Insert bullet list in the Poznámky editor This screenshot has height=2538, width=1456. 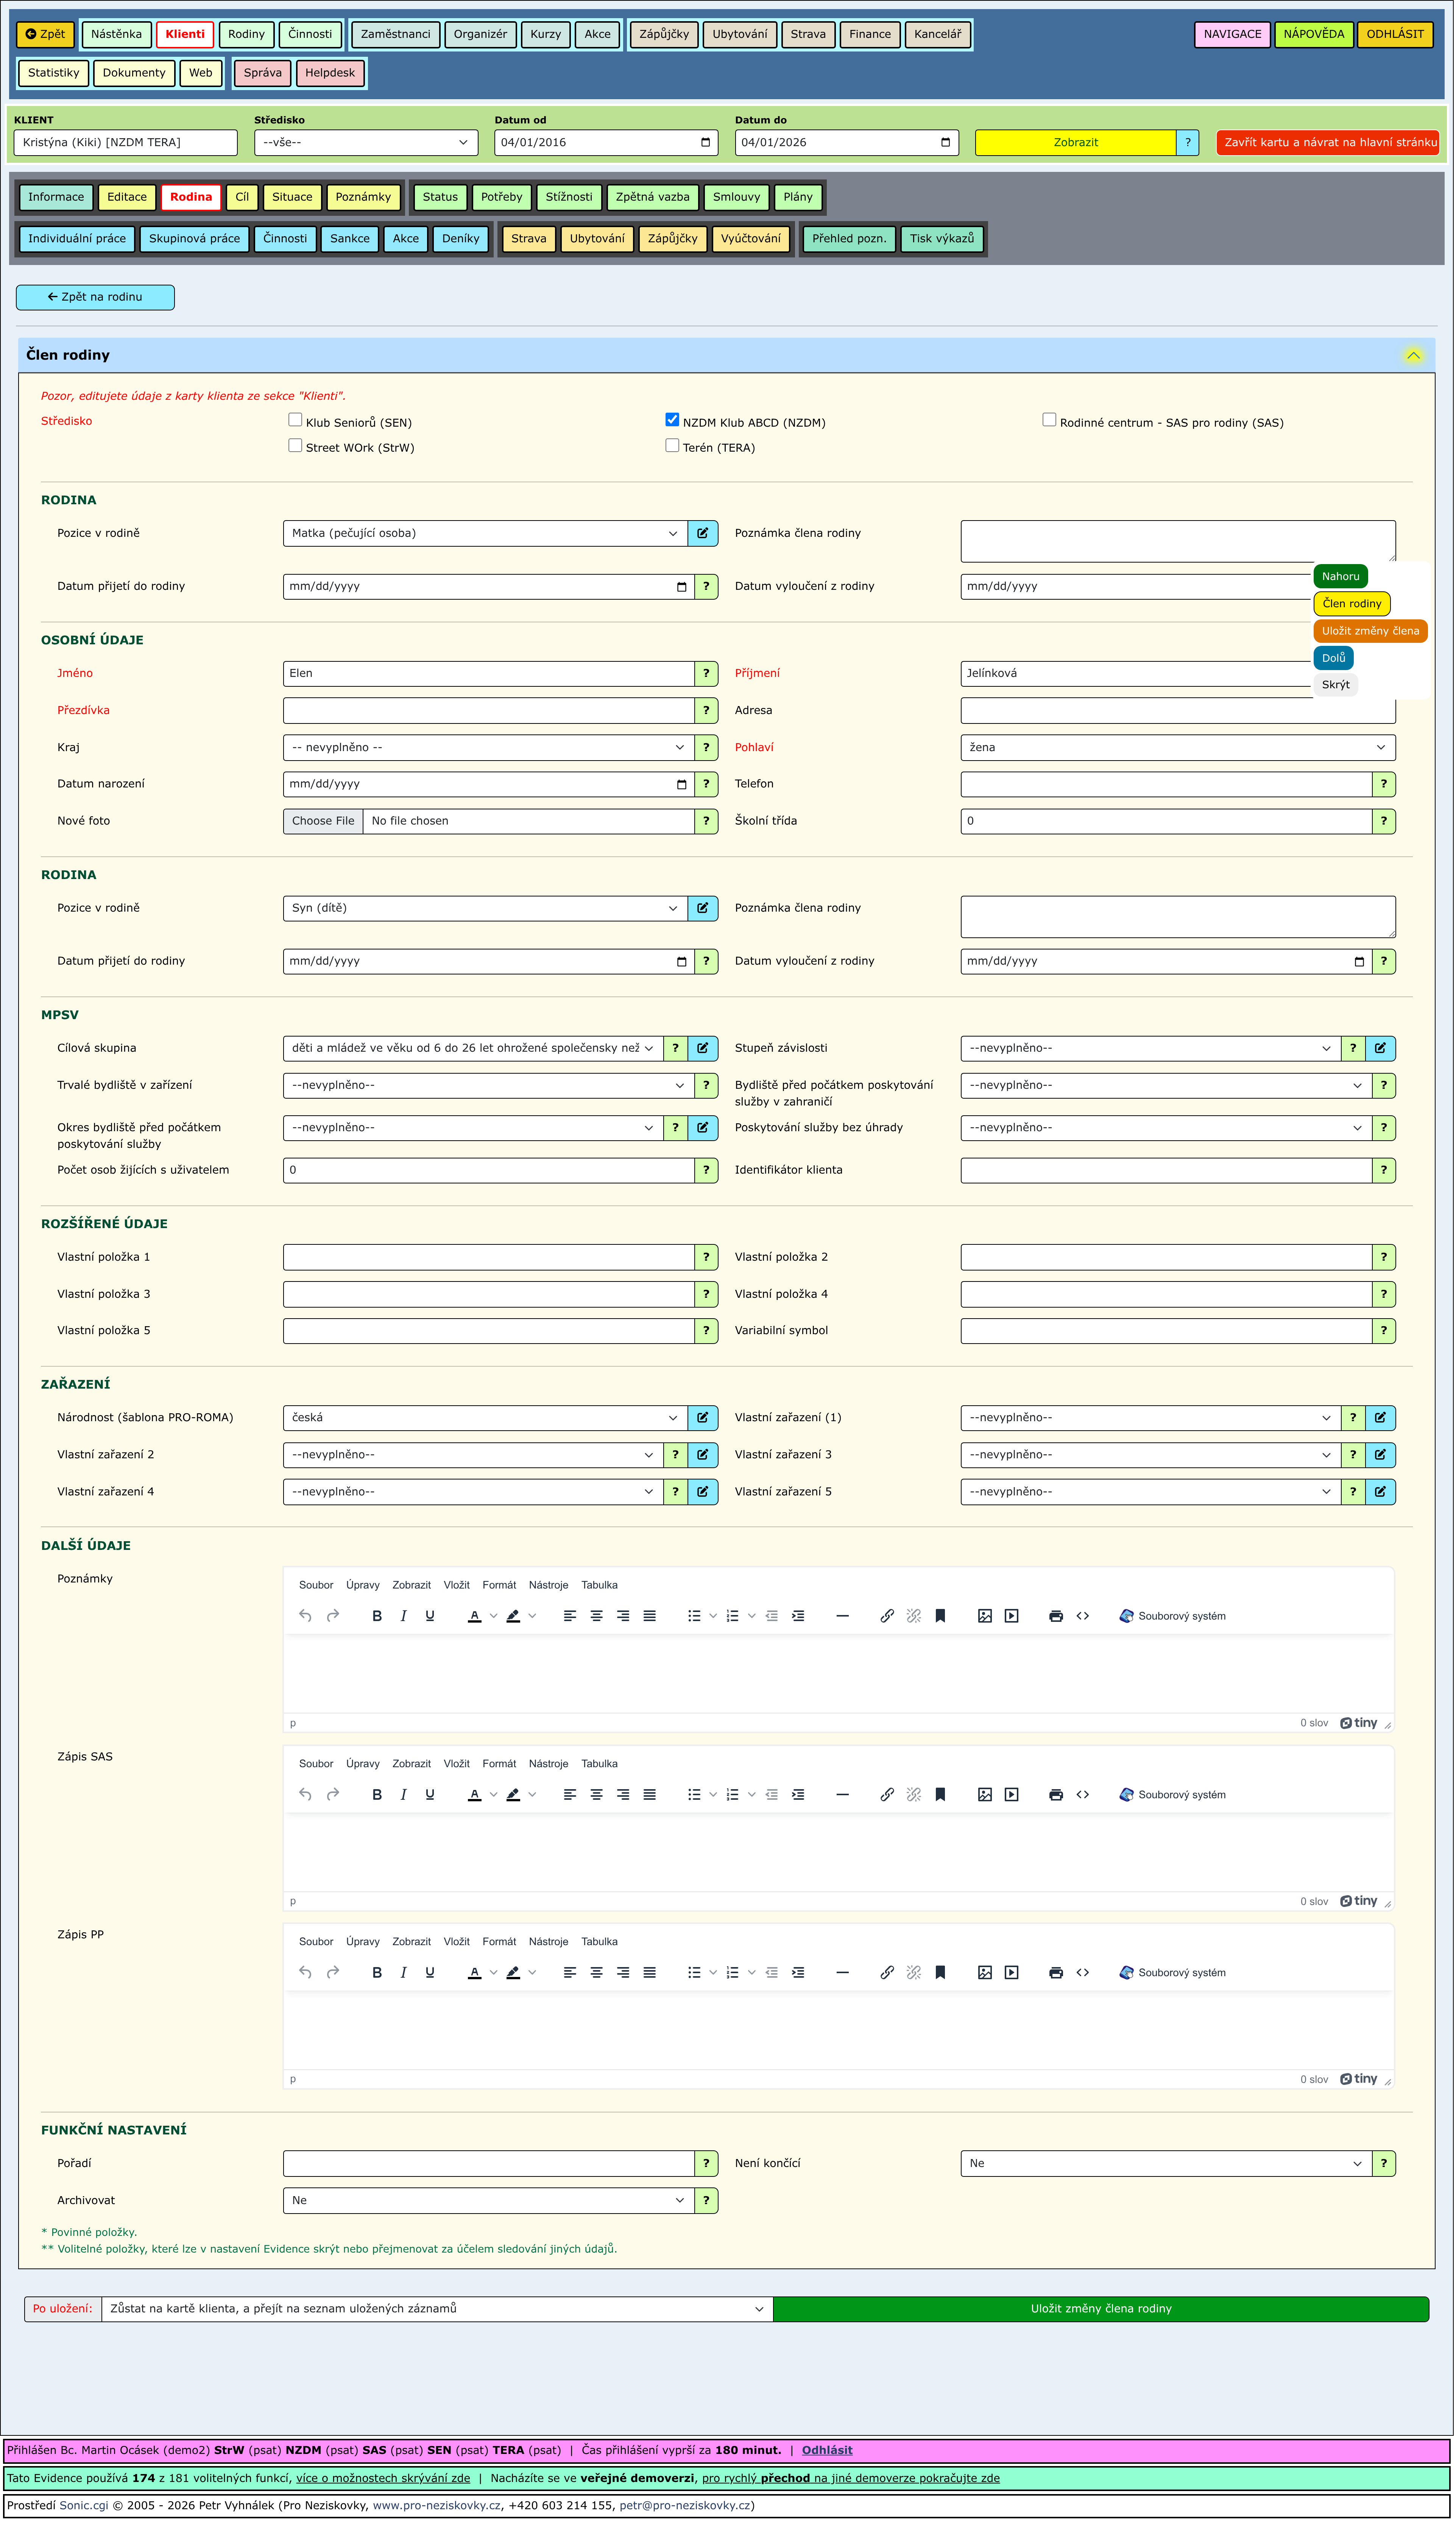(694, 1617)
